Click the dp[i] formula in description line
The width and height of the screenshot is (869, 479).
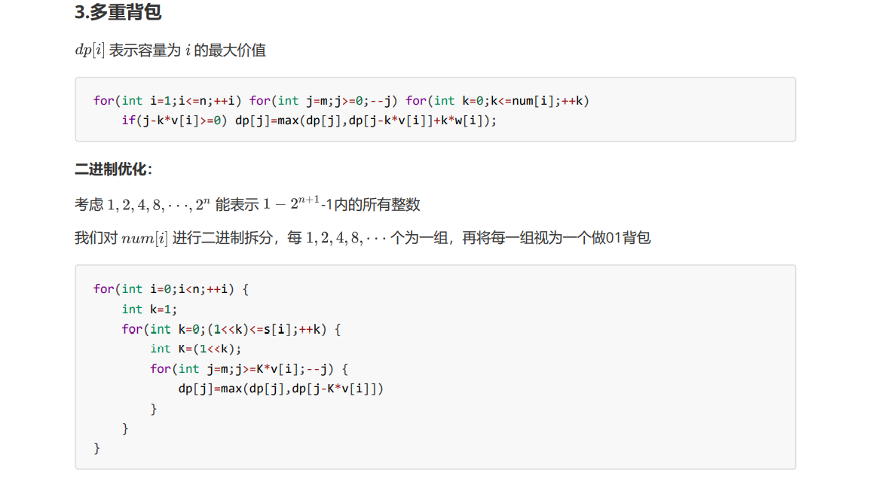tap(90, 50)
